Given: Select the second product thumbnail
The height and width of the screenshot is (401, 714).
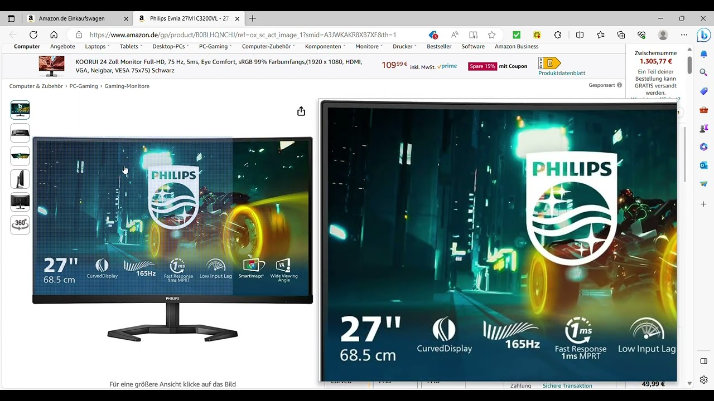Looking at the screenshot, I should 20,133.
